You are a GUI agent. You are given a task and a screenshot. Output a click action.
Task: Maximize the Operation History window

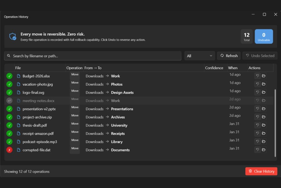(x=264, y=14)
